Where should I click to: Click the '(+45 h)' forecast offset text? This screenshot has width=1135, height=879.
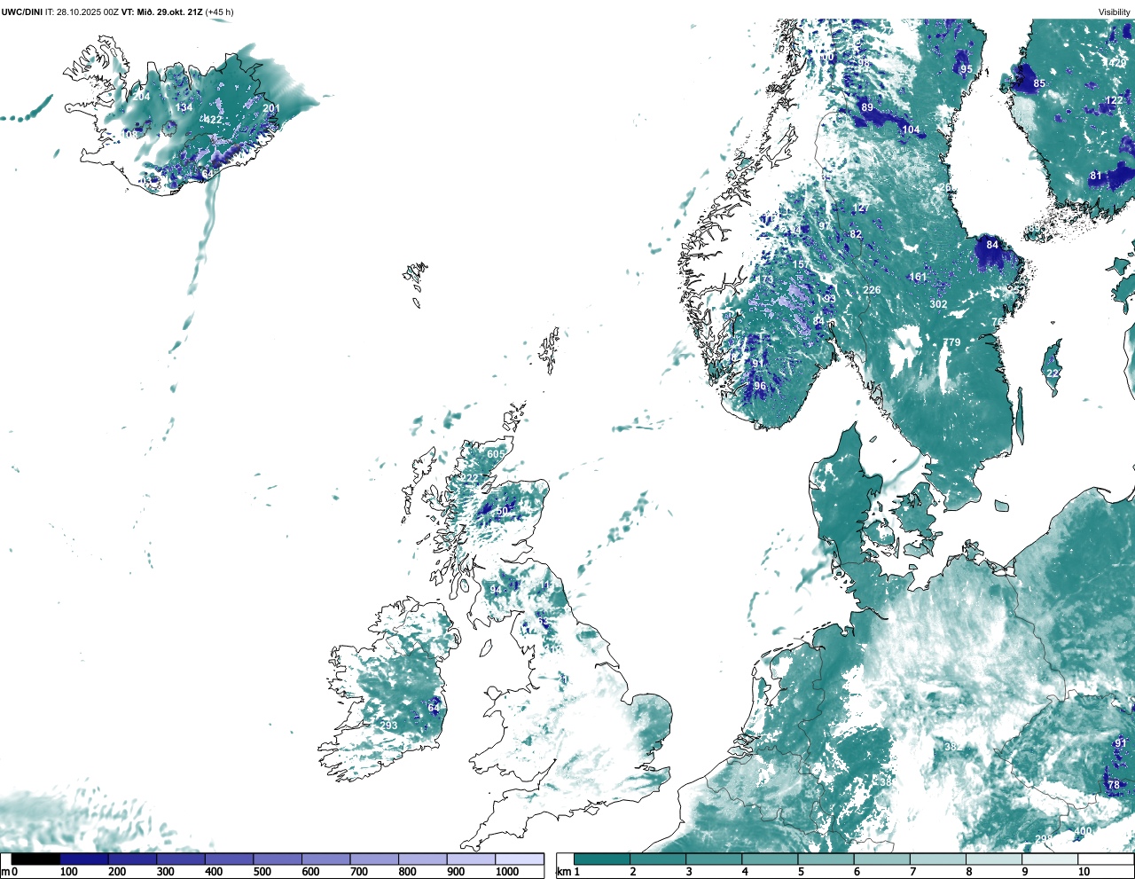[x=219, y=12]
